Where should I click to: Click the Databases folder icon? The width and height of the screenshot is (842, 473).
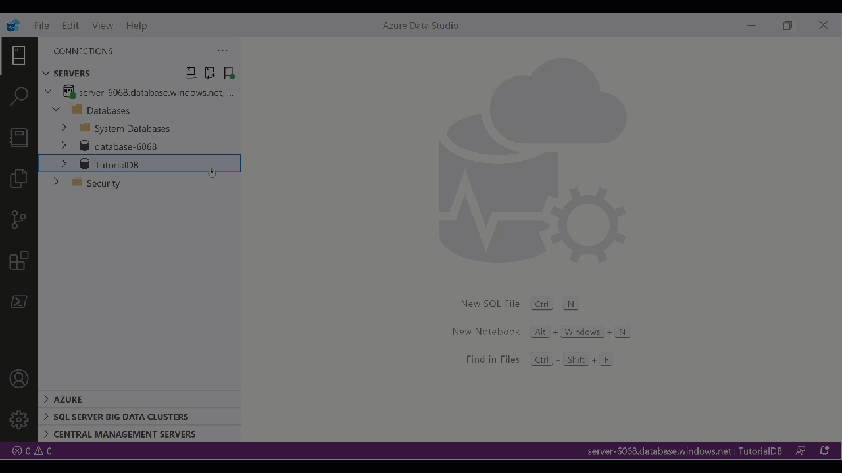77,110
